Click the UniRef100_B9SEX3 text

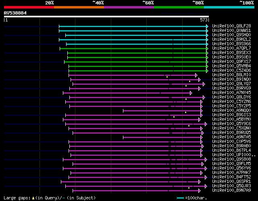tap(231, 53)
